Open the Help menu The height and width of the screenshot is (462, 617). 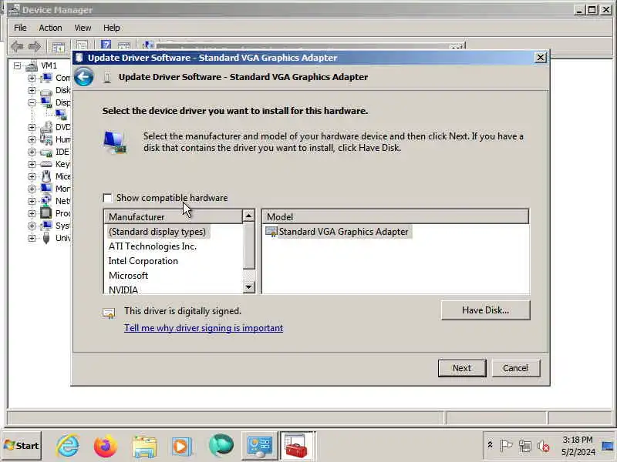[112, 28]
